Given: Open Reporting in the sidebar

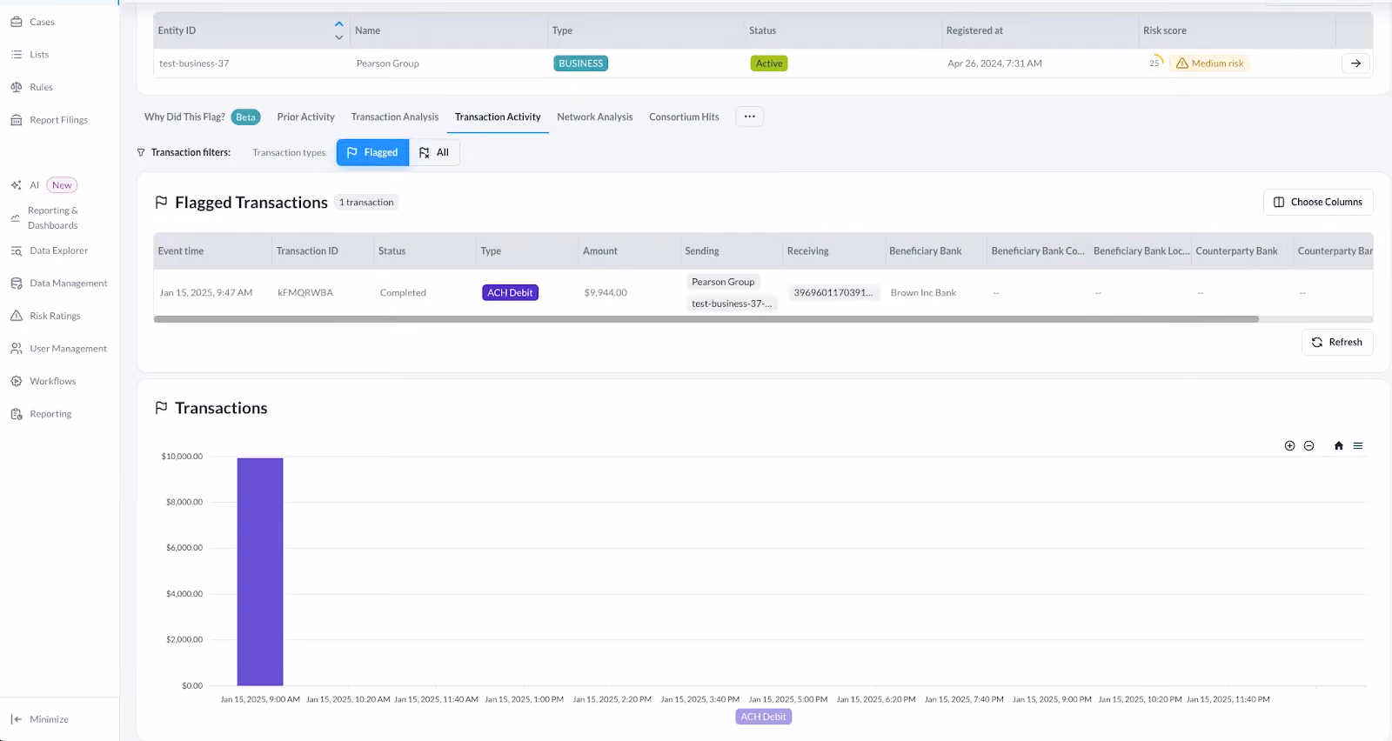Looking at the screenshot, I should (41, 414).
